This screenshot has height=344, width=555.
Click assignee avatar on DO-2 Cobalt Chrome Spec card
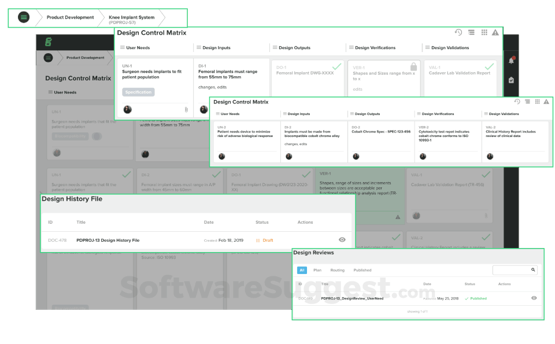[x=356, y=157]
